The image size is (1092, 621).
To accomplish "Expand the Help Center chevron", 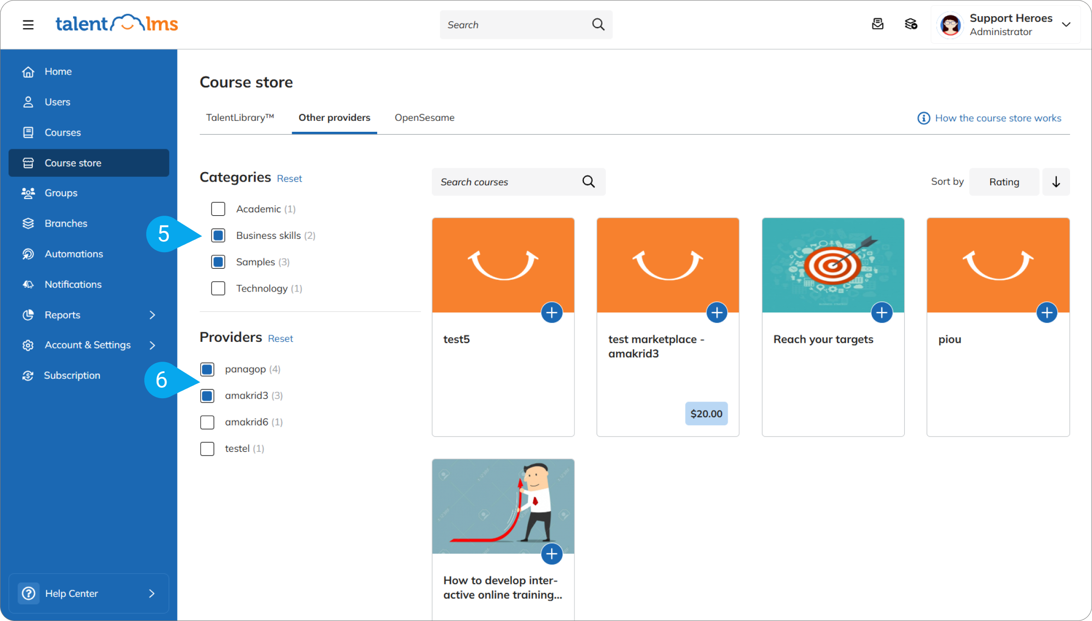I will pos(152,594).
